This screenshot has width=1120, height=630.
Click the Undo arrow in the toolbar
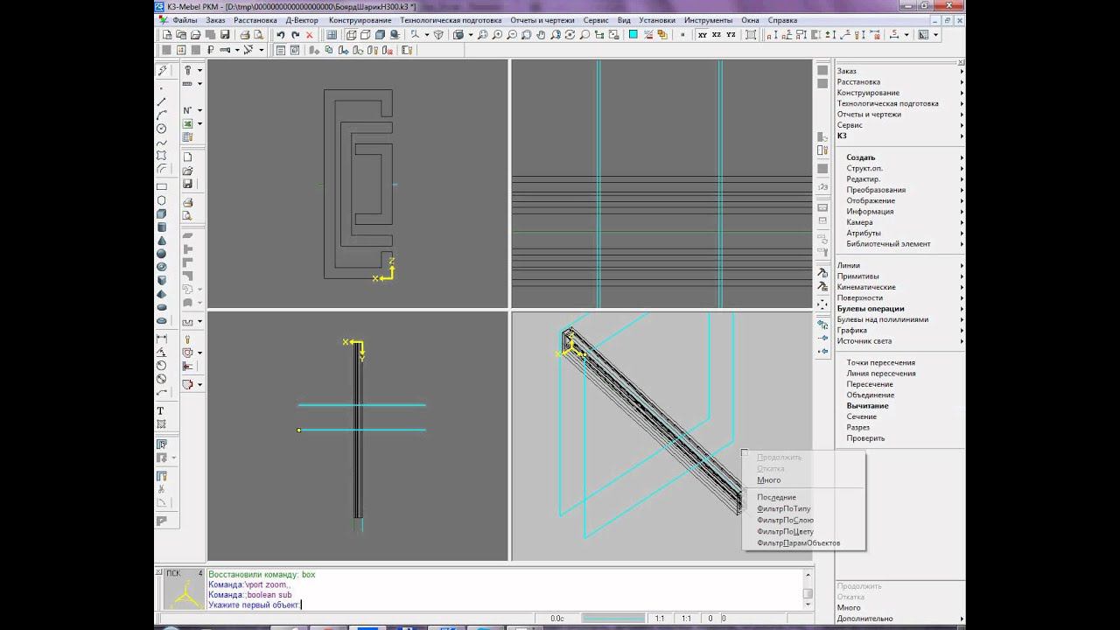pos(281,35)
